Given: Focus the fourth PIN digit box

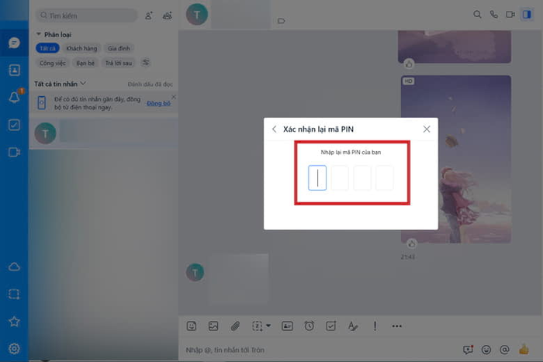Looking at the screenshot, I should pos(385,178).
